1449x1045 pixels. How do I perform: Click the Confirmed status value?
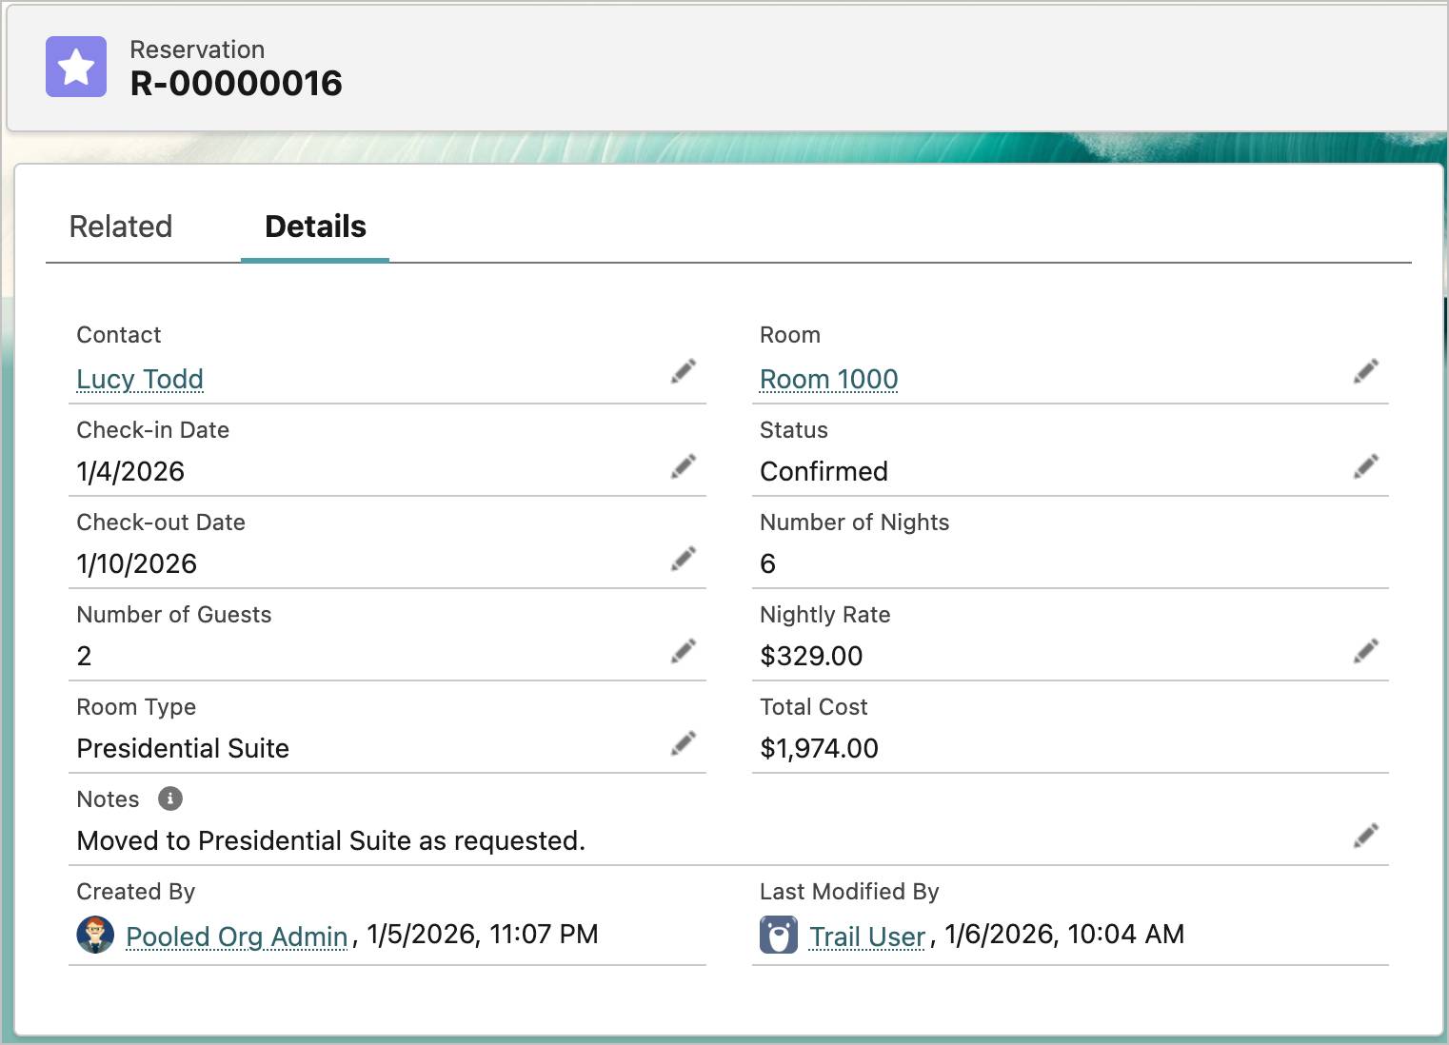[x=824, y=471]
